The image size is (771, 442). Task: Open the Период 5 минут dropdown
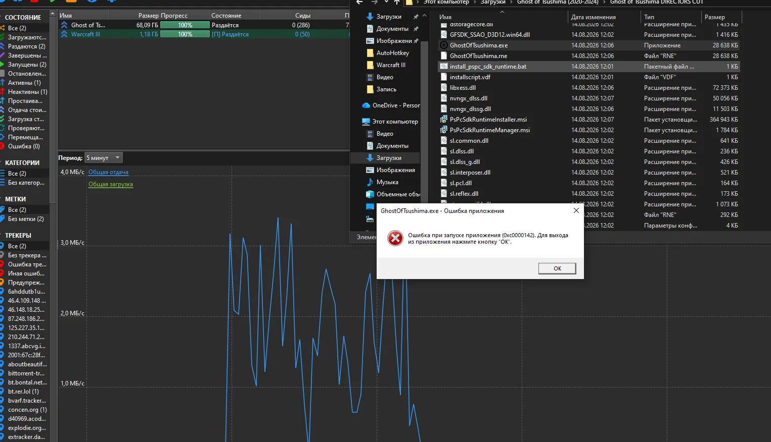104,158
